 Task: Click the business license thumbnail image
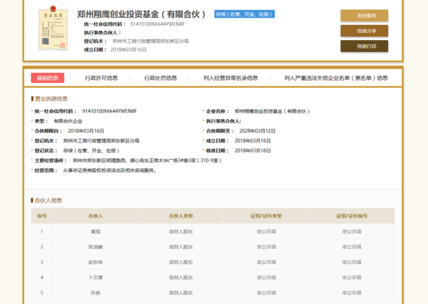point(52,30)
